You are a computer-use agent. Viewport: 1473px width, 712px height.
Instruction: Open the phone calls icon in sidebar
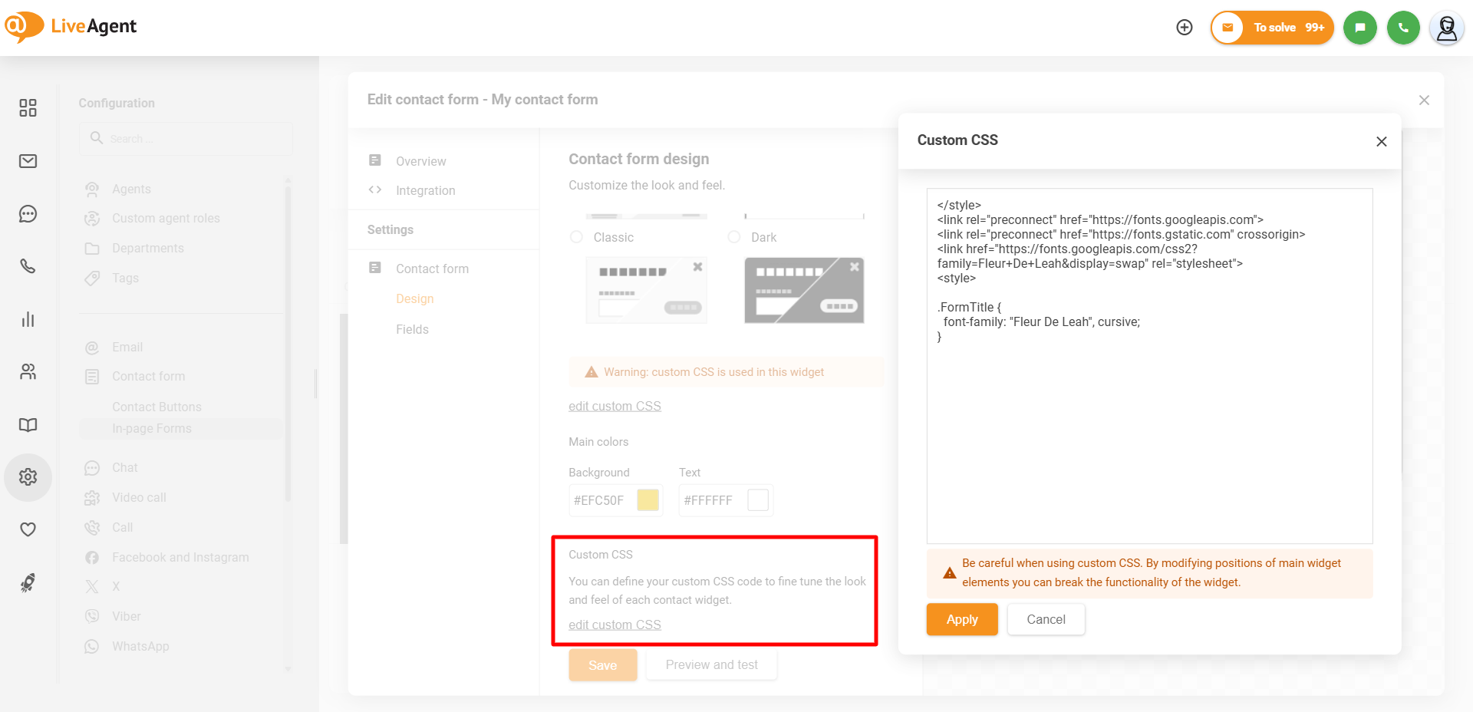pos(28,266)
